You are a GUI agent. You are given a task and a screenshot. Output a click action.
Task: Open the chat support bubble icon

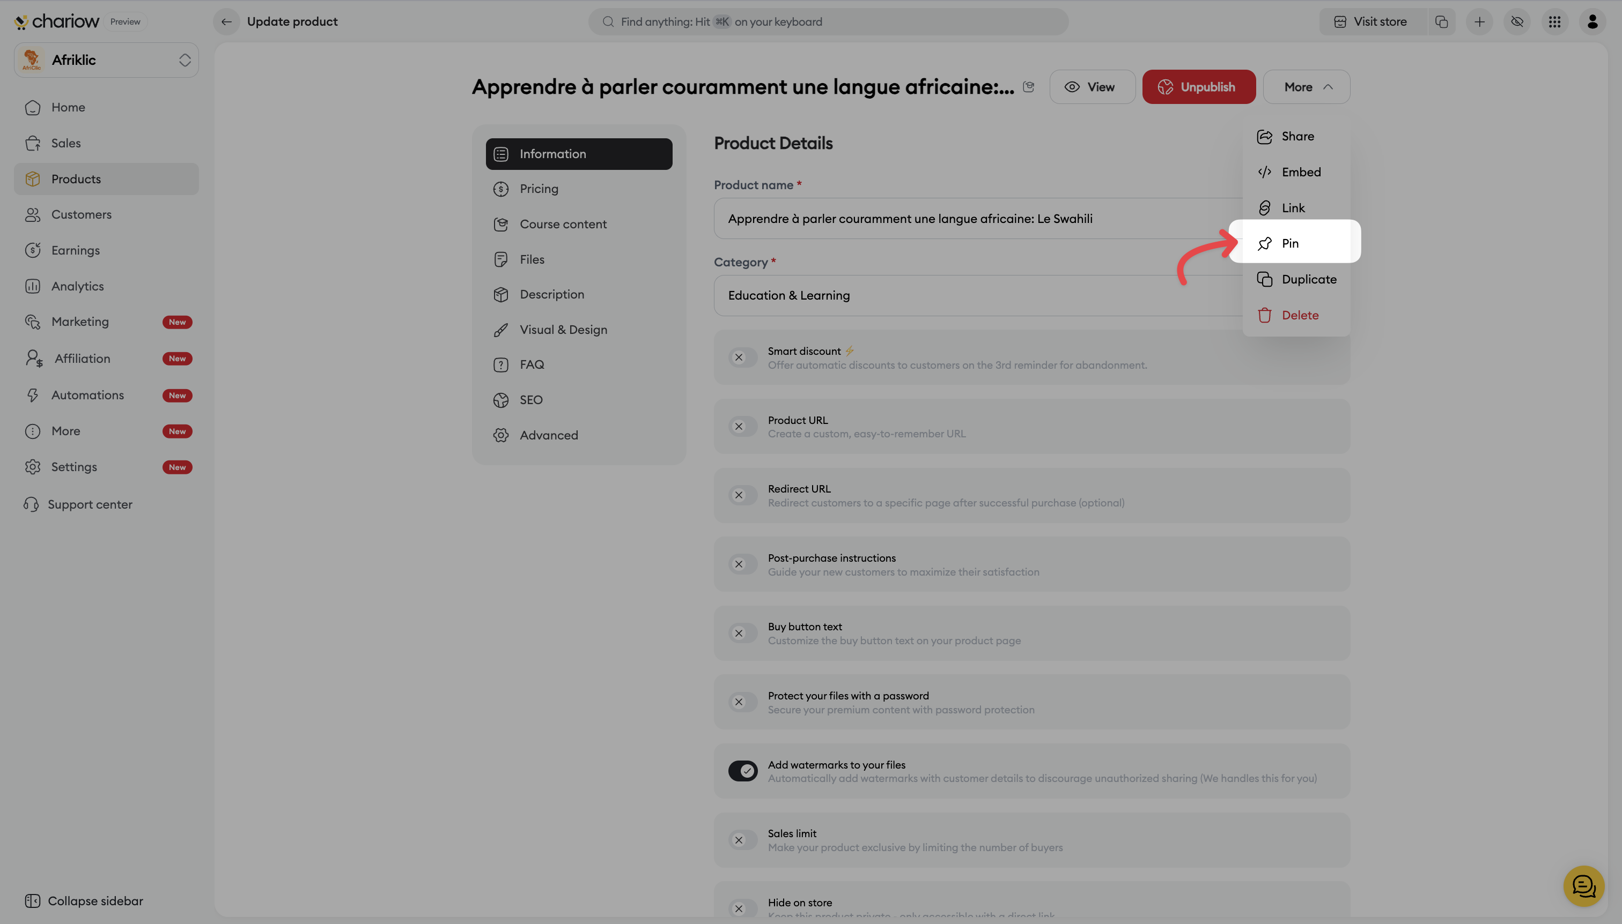click(1583, 886)
